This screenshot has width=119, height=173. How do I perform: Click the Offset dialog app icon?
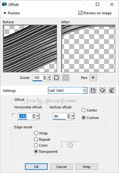pyautogui.click(x=4, y=4)
